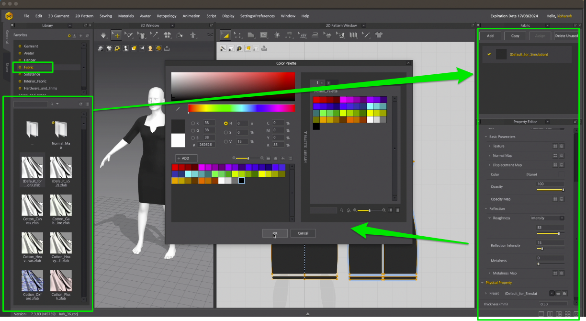Click the OK button in Color Palette
586x321 pixels.
275,233
